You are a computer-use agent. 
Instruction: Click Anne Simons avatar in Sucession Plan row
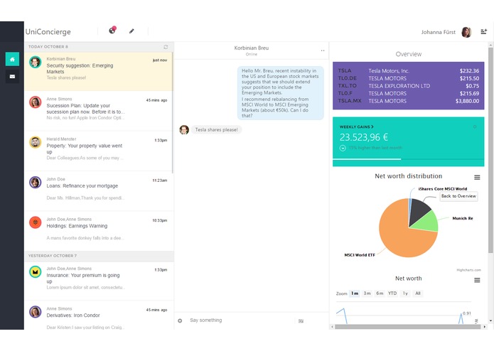coord(36,102)
